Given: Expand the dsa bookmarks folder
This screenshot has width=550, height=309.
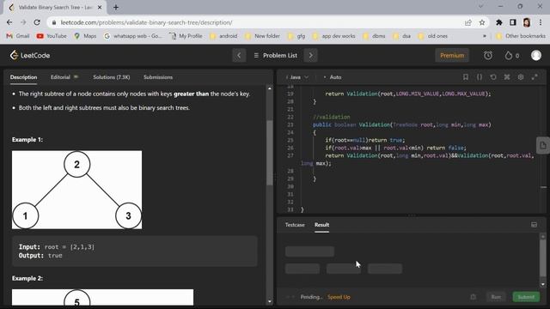Looking at the screenshot, I should (402, 36).
